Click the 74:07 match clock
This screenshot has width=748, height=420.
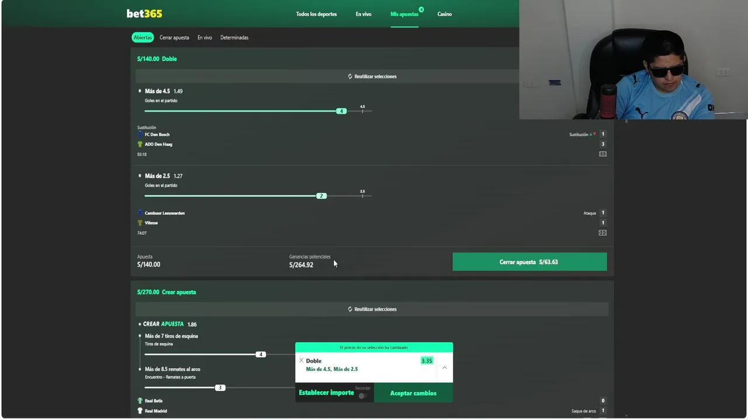142,233
